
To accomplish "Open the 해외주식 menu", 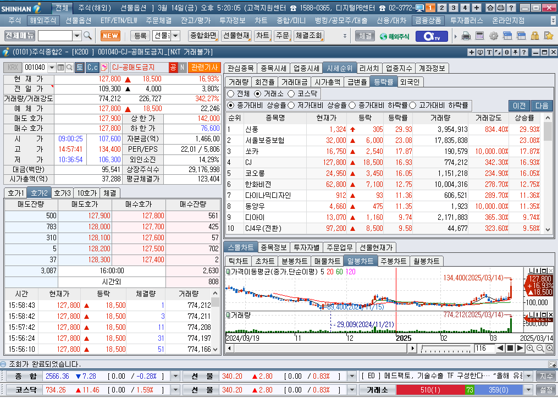I will coord(43,21).
